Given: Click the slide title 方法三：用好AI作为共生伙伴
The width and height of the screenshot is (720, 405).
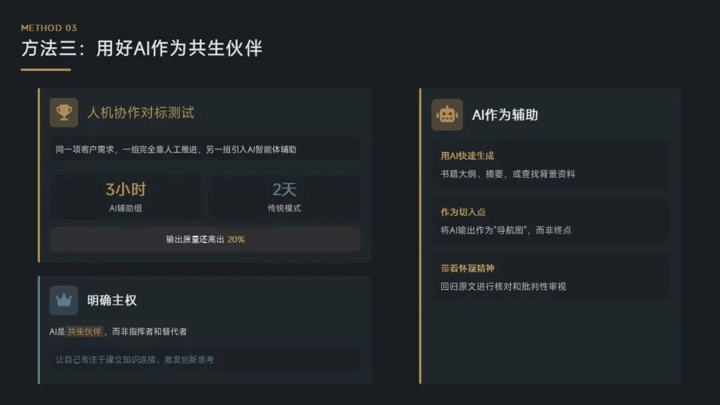Looking at the screenshot, I should point(141,48).
